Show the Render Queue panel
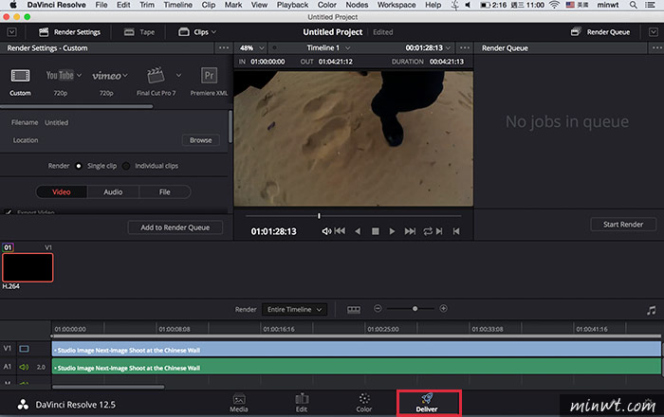664x417 pixels. tap(600, 32)
